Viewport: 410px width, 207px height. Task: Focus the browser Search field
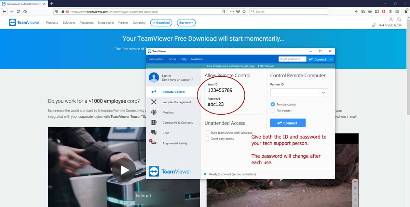[289, 11]
